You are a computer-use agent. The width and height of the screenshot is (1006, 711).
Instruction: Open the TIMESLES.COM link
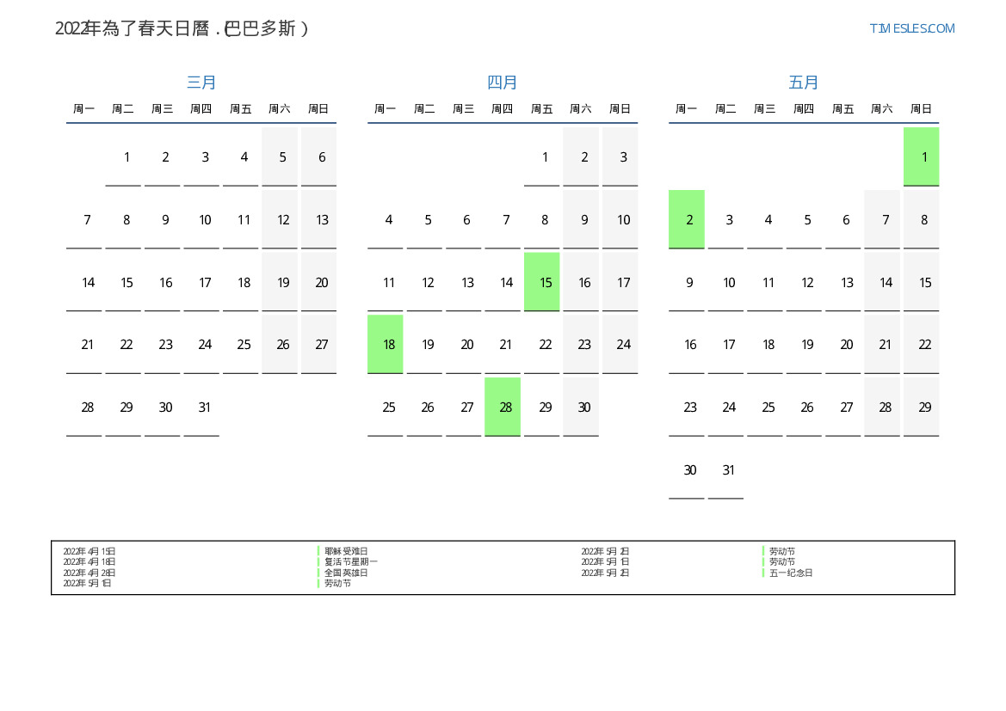point(911,28)
